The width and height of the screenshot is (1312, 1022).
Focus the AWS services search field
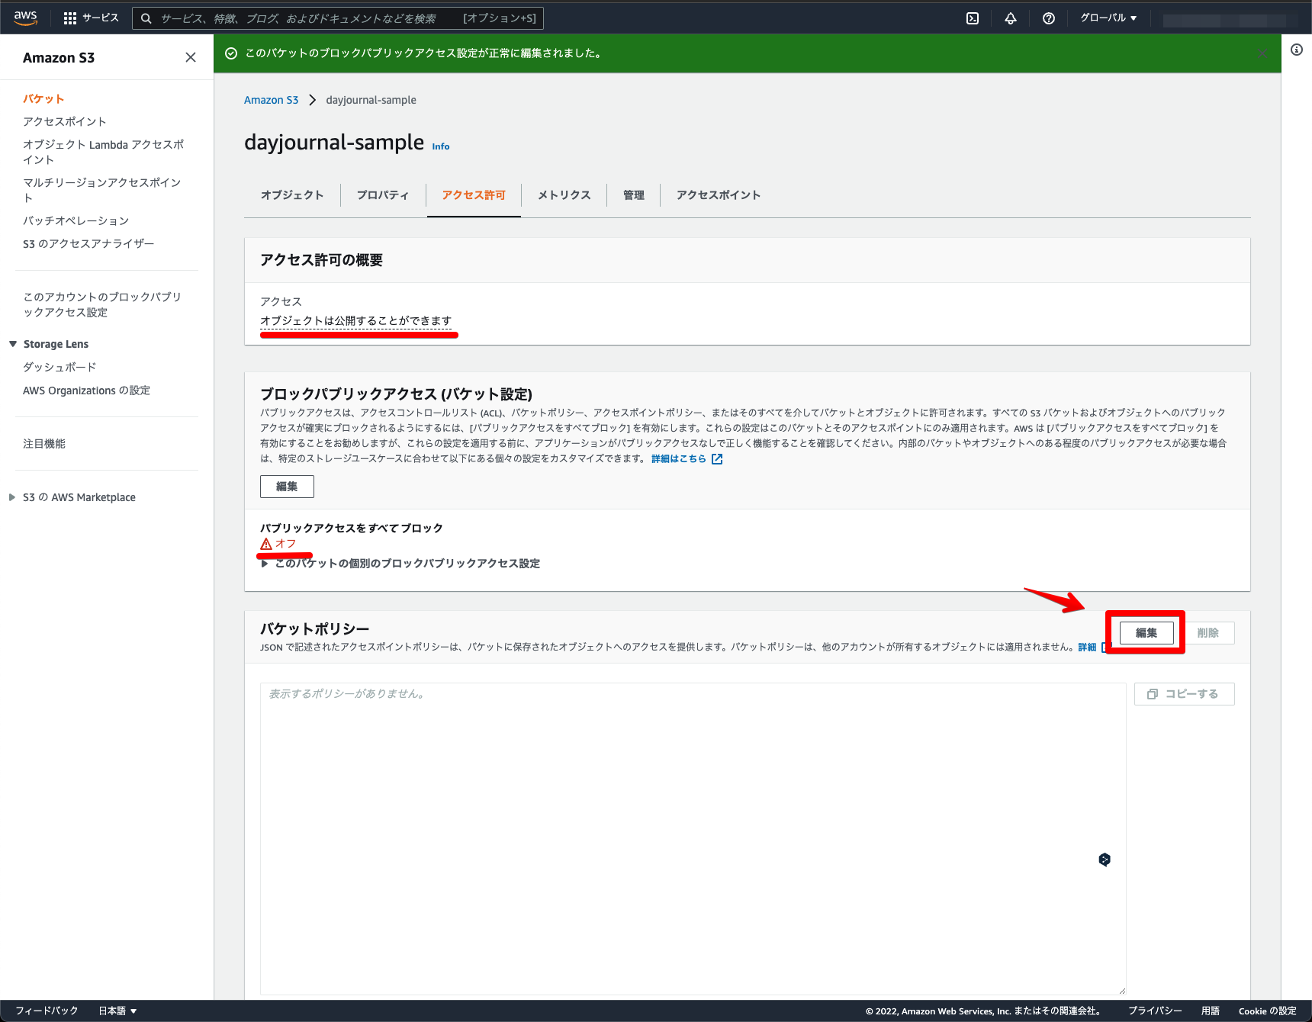coord(338,18)
